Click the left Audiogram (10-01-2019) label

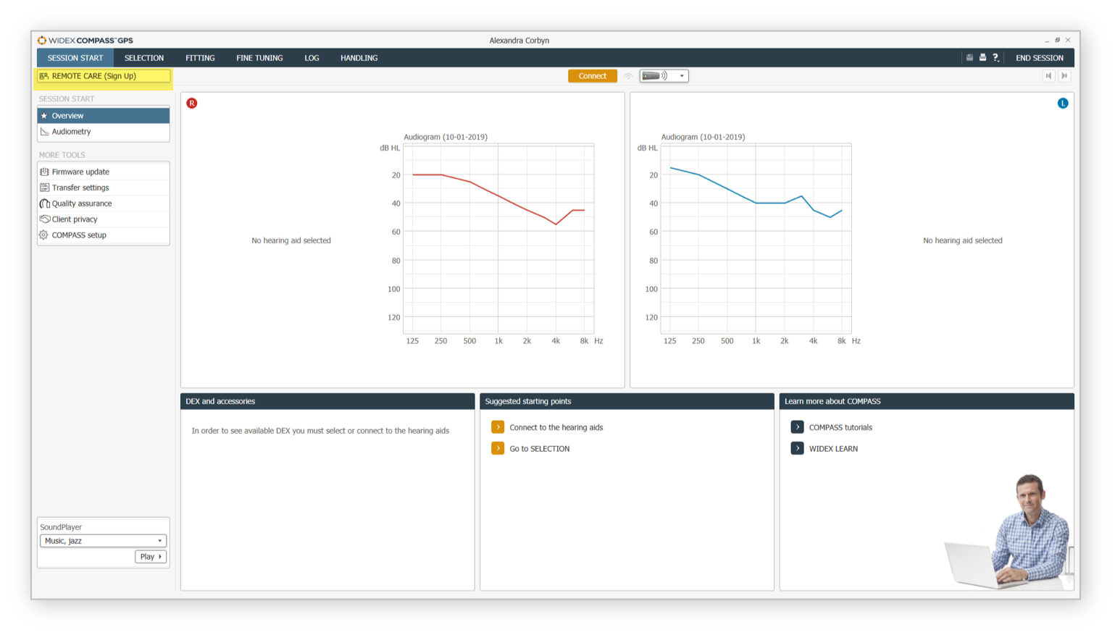click(x=446, y=137)
